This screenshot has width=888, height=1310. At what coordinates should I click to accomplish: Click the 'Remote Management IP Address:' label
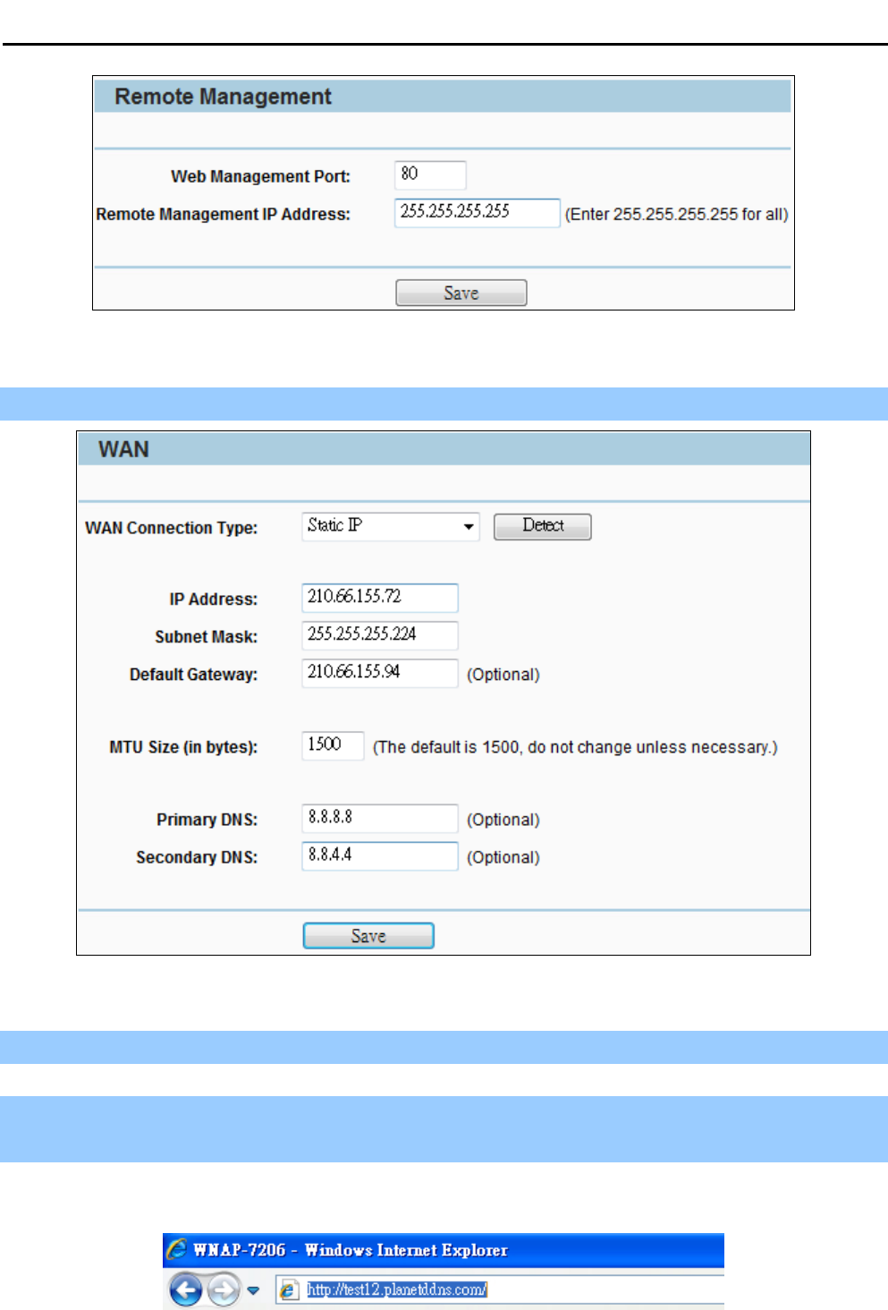point(223,215)
